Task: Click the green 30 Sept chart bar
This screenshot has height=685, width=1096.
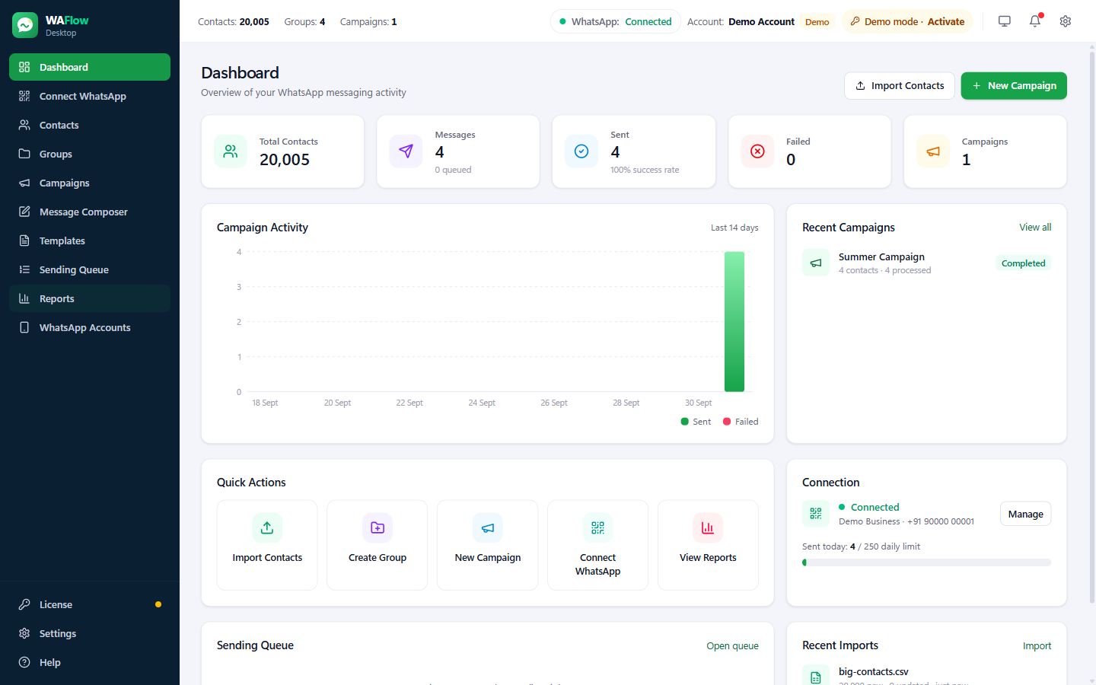Action: (x=734, y=322)
